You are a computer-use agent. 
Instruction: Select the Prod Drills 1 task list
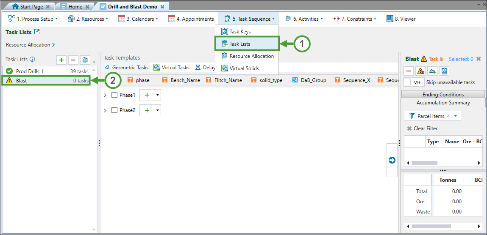point(47,71)
